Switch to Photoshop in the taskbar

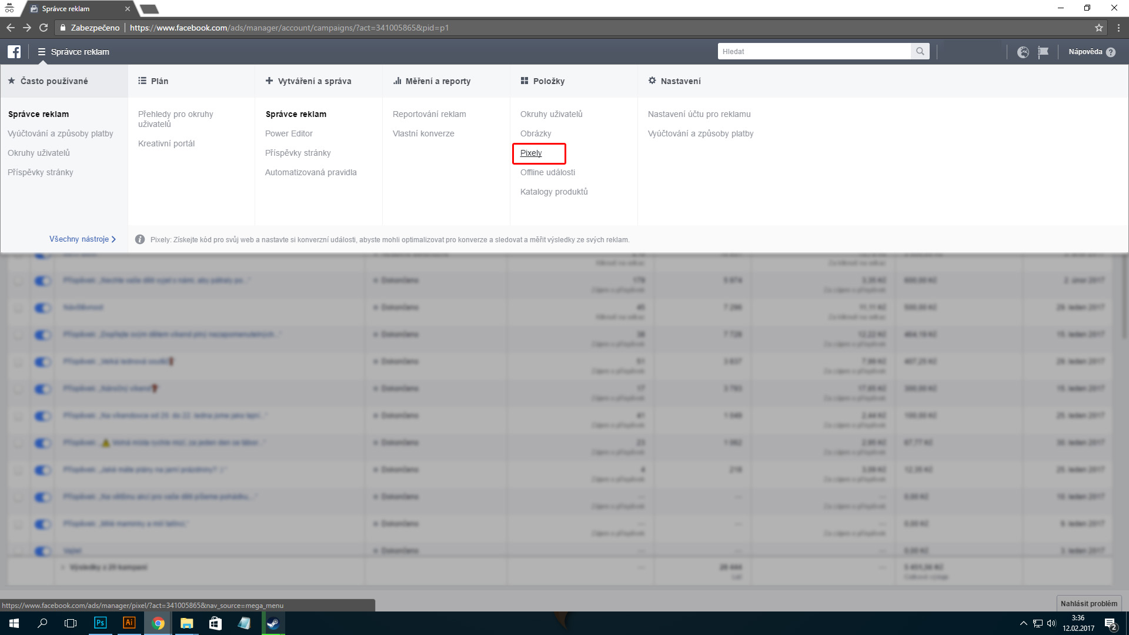pyautogui.click(x=101, y=623)
